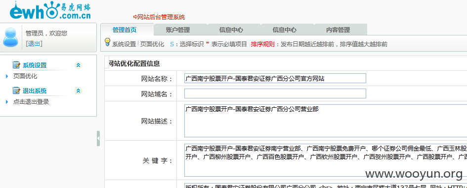Click the copyright text field starting 版权所有
The height and width of the screenshot is (188, 467).
(x=326, y=186)
